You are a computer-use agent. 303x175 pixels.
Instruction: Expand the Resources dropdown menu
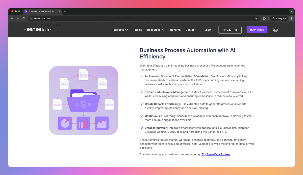click(156, 30)
